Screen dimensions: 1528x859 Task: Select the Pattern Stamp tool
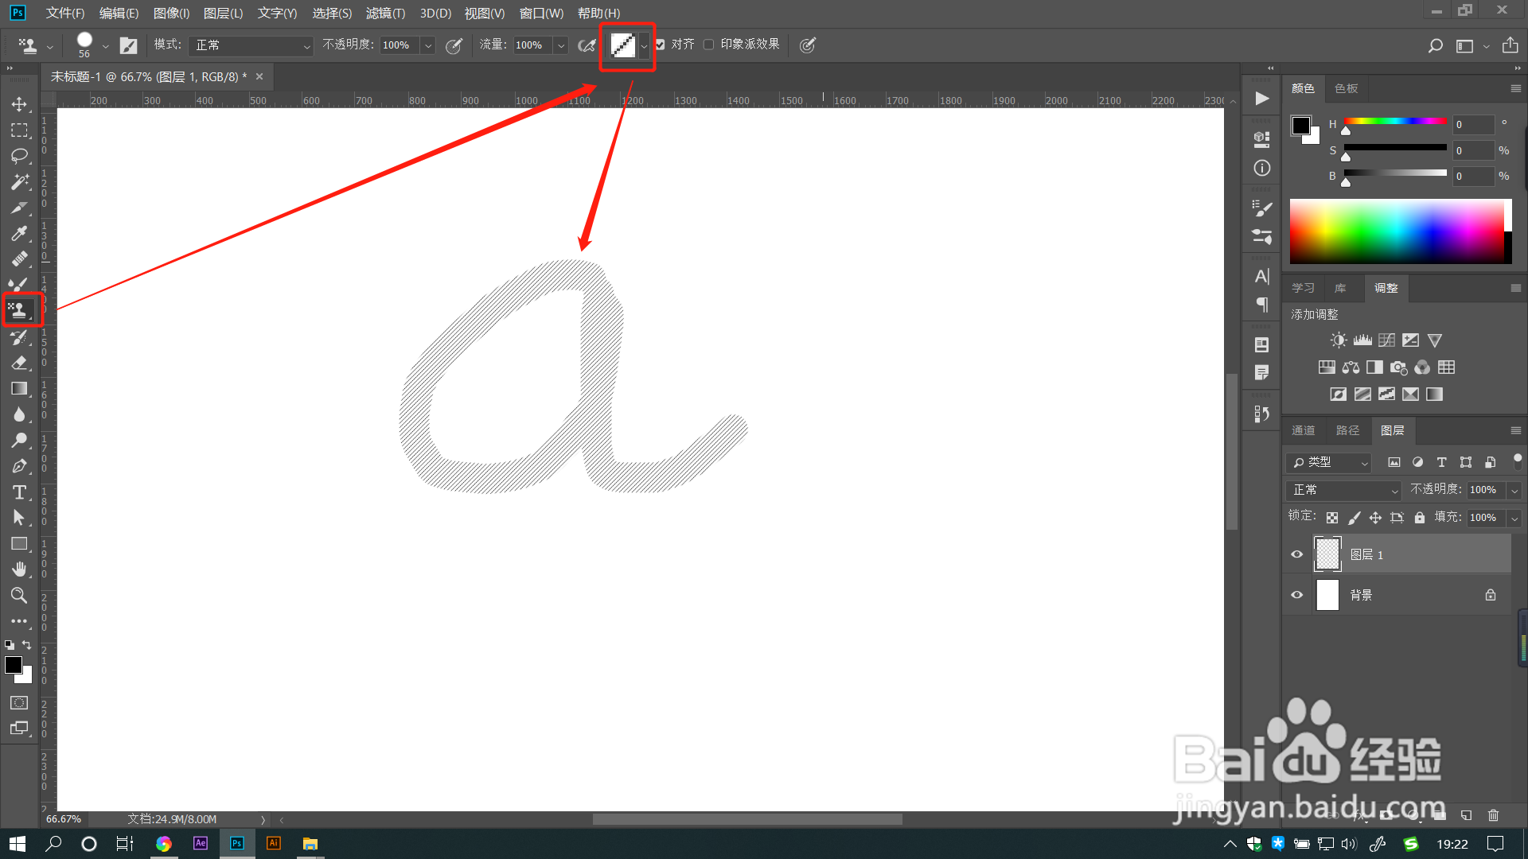pyautogui.click(x=19, y=310)
